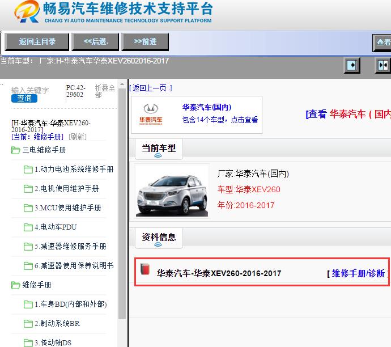Image resolution: width=391 pixels, height=347 pixels.
Task: Click the 车型:华泰XEV260 text
Action: click(x=249, y=189)
